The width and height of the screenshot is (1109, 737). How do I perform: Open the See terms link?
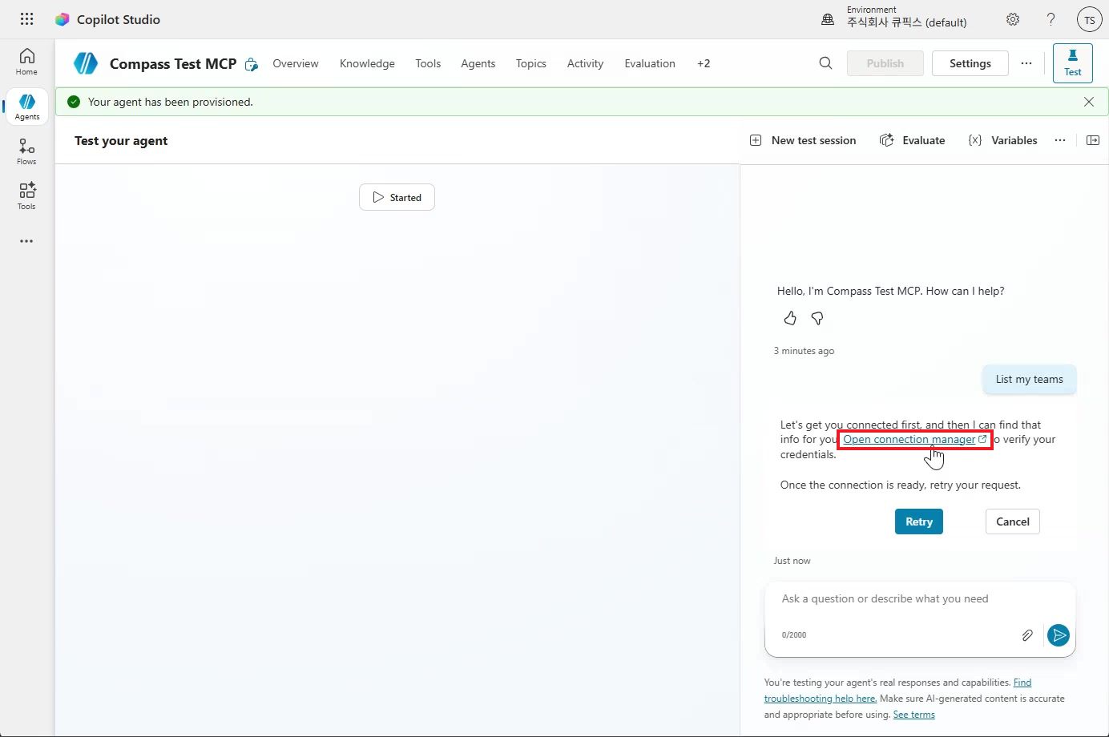914,715
